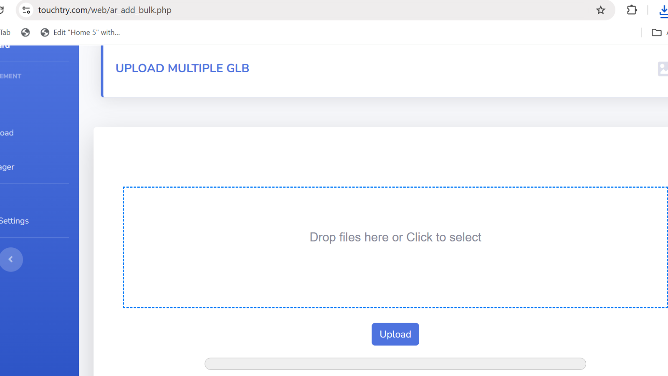Open Settings from the sidebar
668x376 pixels.
click(x=14, y=221)
